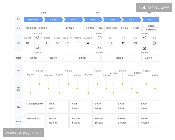175x140 pixels.
Task: Select the 核对订单 goal box
Action: (x=136, y=28)
